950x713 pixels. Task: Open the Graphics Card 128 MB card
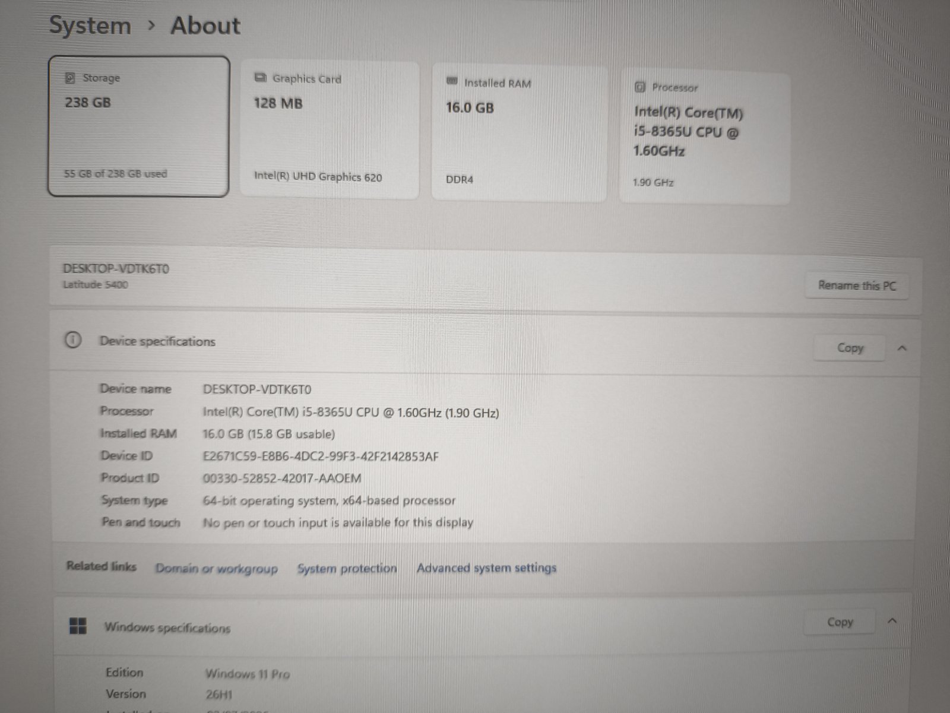pos(330,130)
